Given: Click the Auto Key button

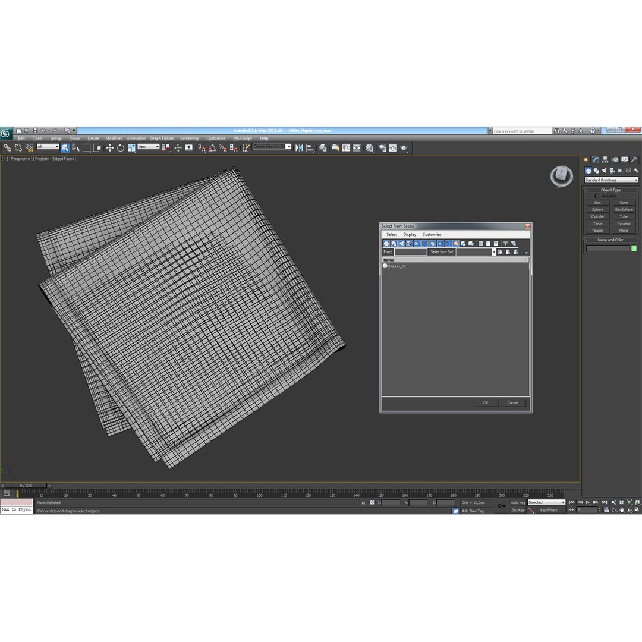Looking at the screenshot, I should point(518,503).
